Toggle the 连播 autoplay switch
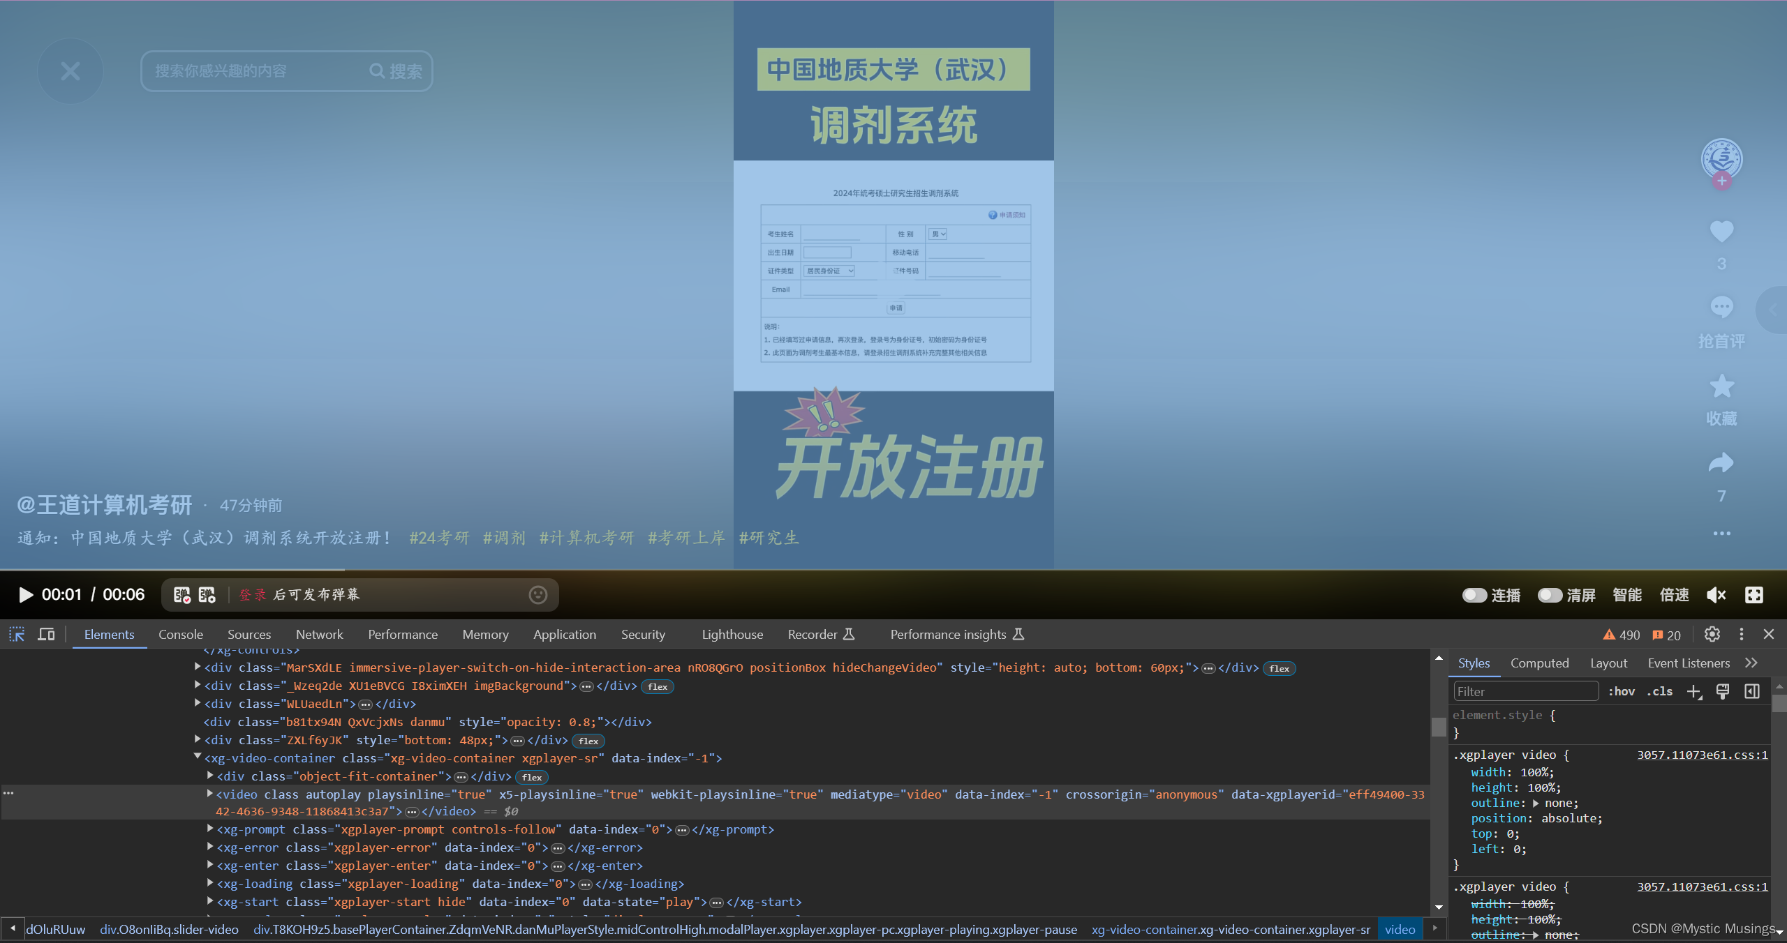The height and width of the screenshot is (943, 1787). coord(1474,595)
